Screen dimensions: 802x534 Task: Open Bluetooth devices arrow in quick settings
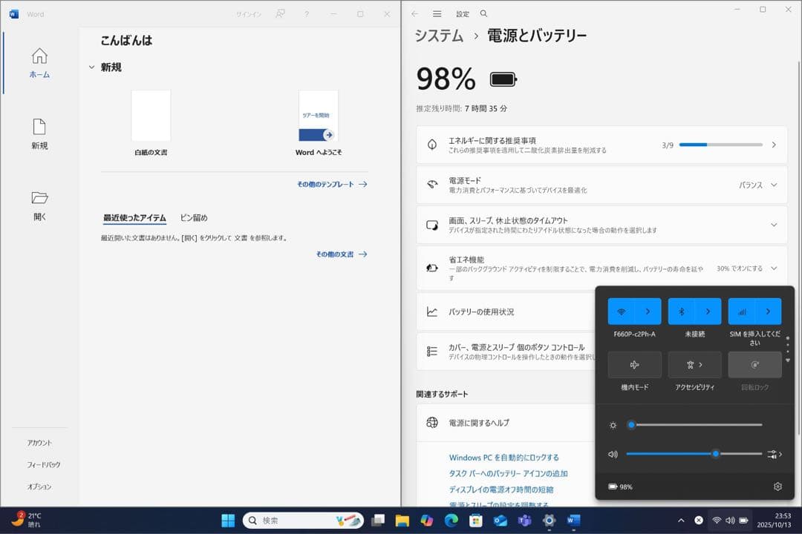click(x=708, y=311)
